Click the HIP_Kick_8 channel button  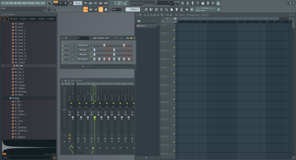point(83,45)
